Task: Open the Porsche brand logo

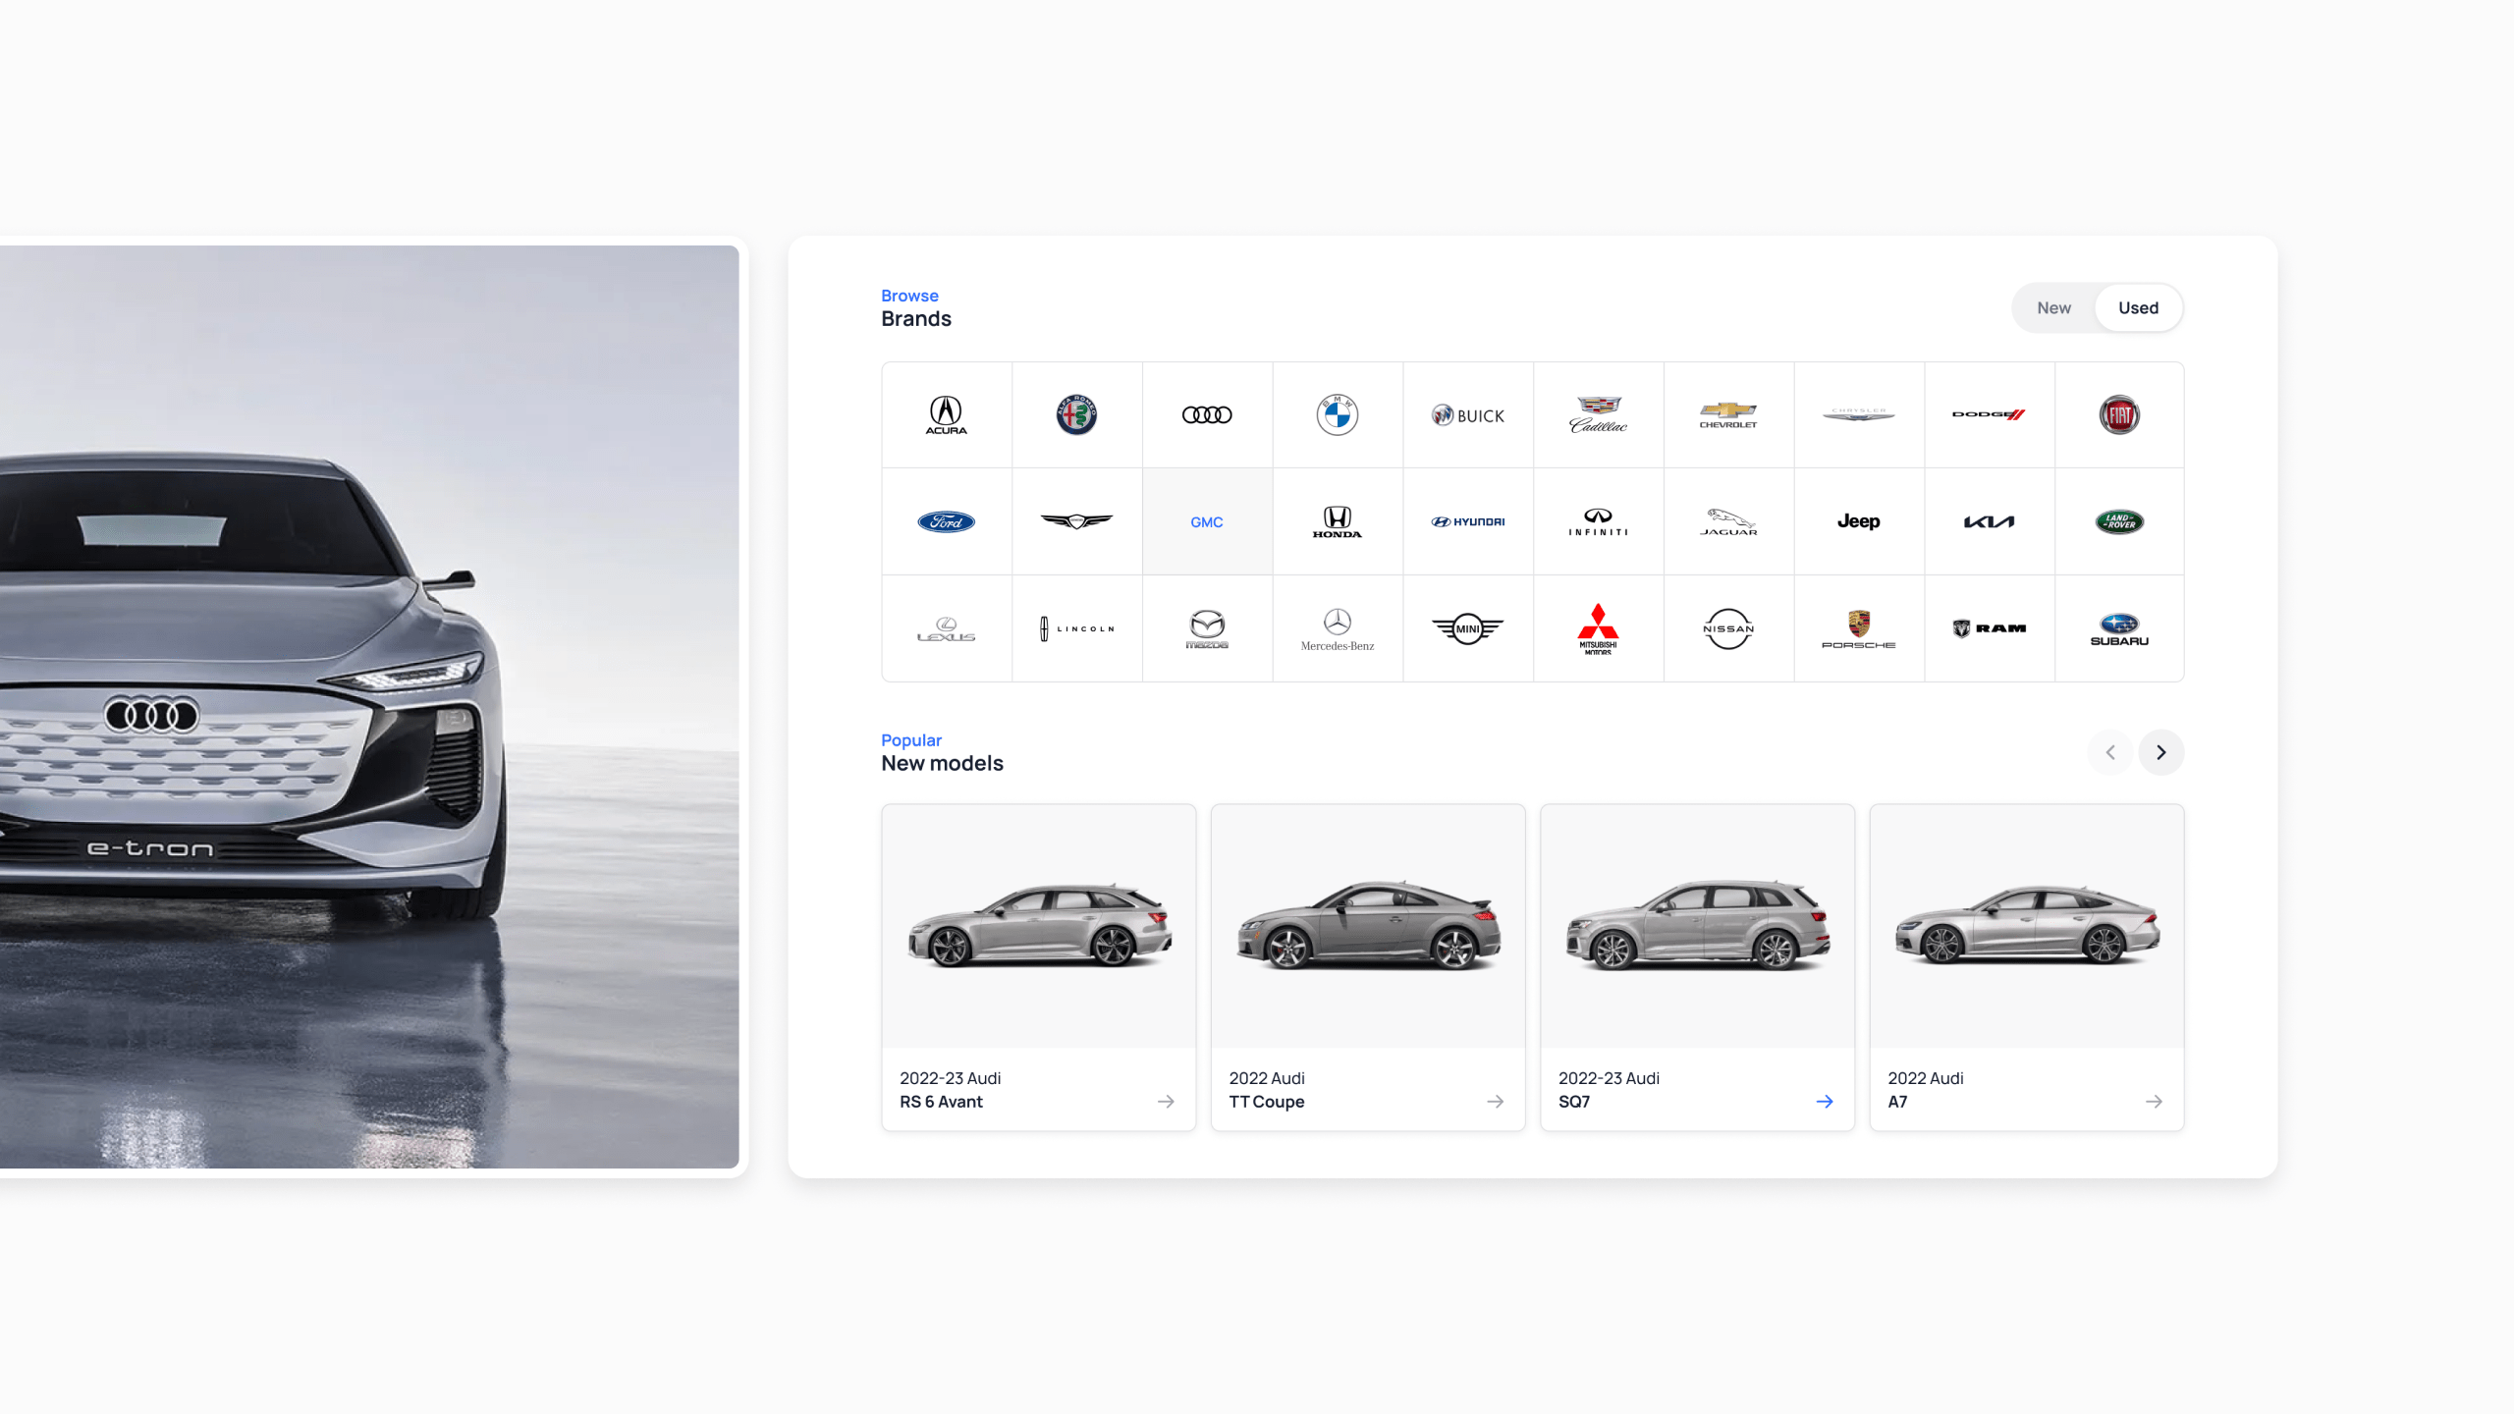Action: (1858, 628)
